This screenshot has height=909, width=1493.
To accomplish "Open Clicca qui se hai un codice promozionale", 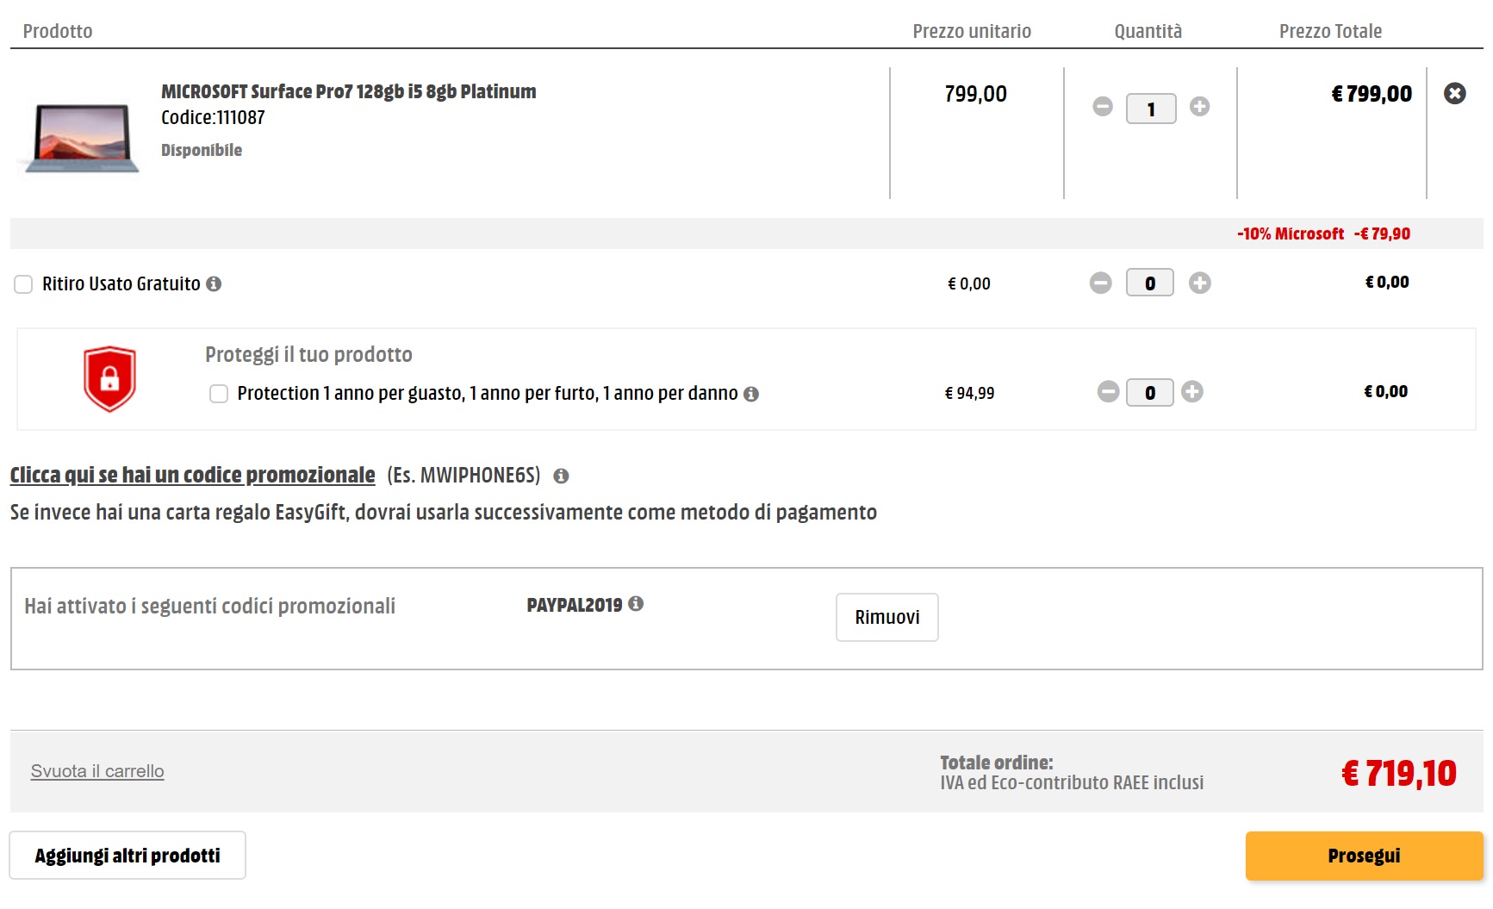I will [193, 475].
